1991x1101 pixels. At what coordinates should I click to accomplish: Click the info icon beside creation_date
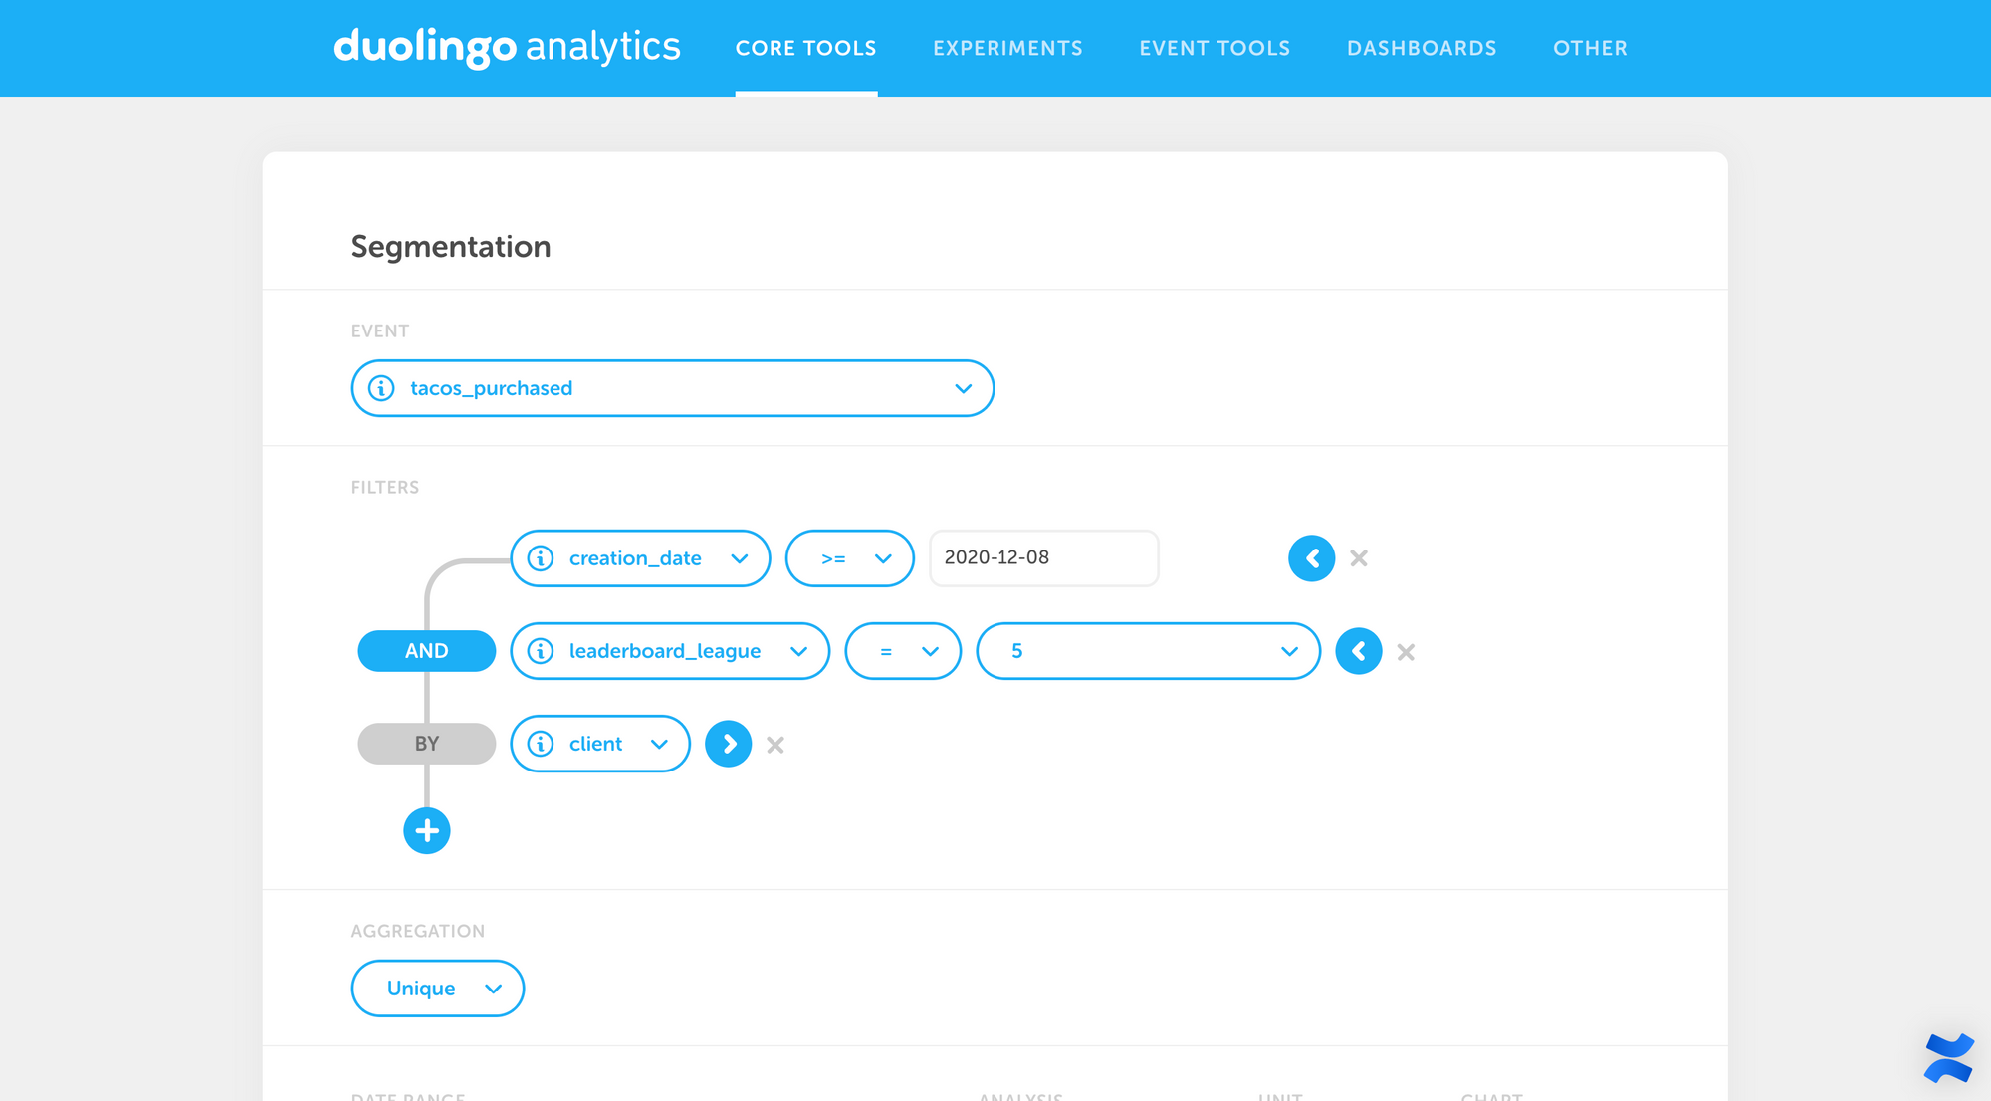539,558
